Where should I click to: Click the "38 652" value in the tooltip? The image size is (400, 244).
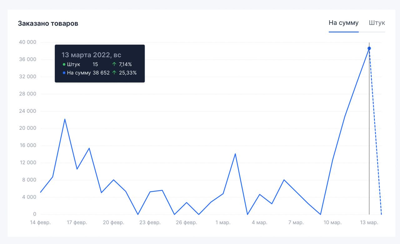(101, 73)
